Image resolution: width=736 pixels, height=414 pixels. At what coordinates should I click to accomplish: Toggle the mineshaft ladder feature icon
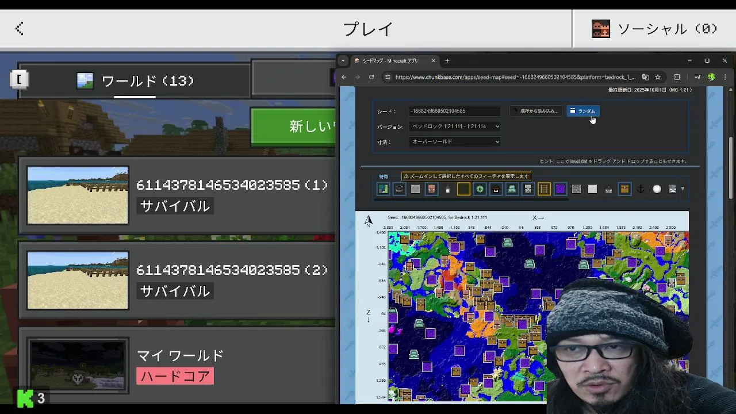coord(544,189)
